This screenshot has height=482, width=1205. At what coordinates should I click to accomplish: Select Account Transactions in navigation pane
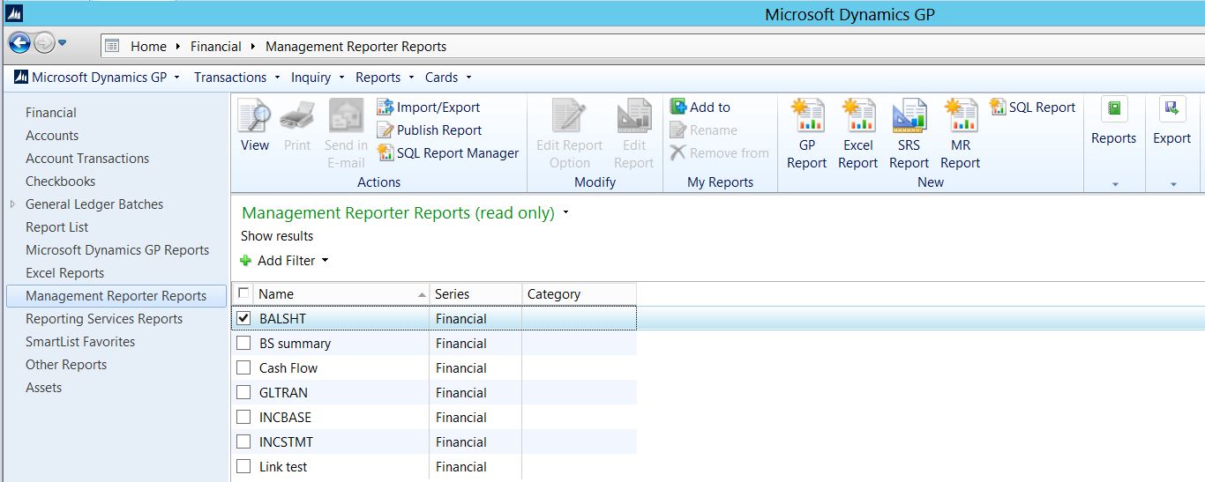click(87, 158)
